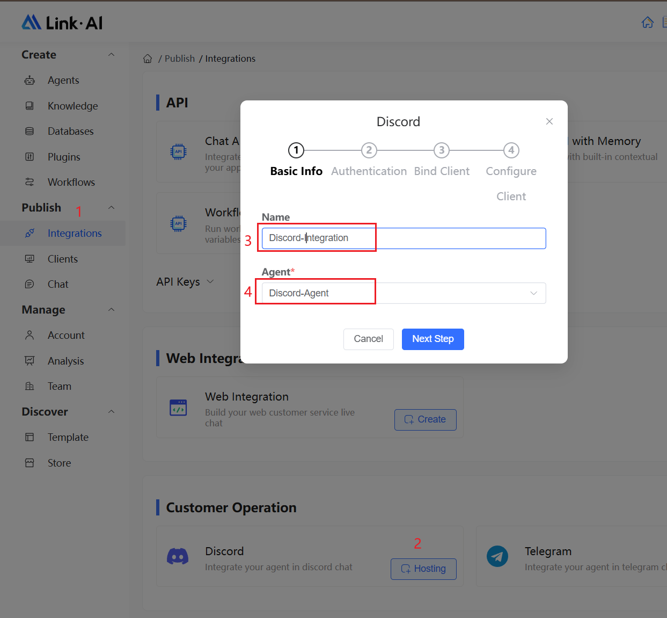Click the Discord Hosting button

coord(423,569)
